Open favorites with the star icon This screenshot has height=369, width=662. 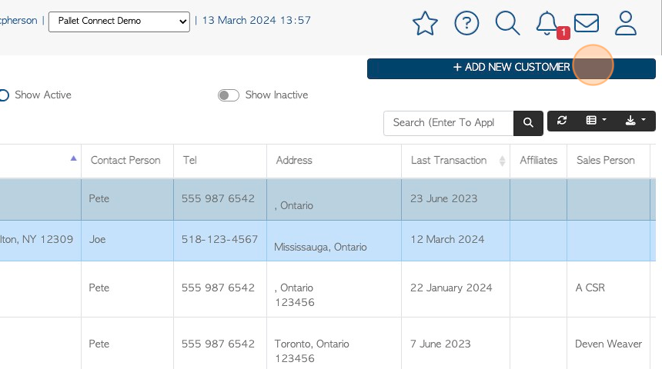pos(425,23)
